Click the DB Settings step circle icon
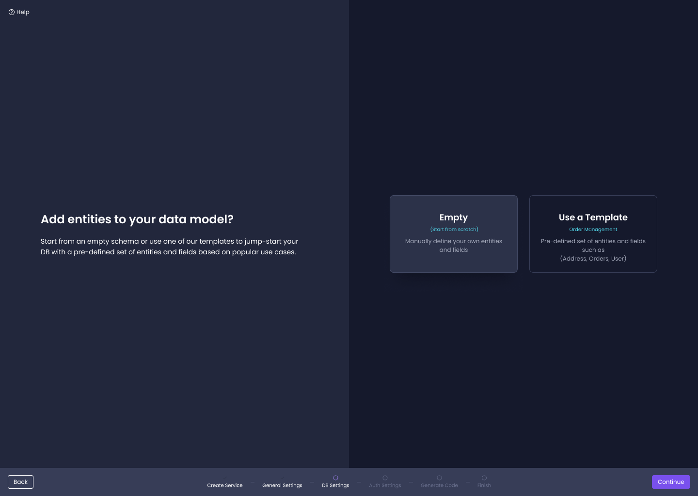Screen dimensions: 698x496 [x=335, y=478]
